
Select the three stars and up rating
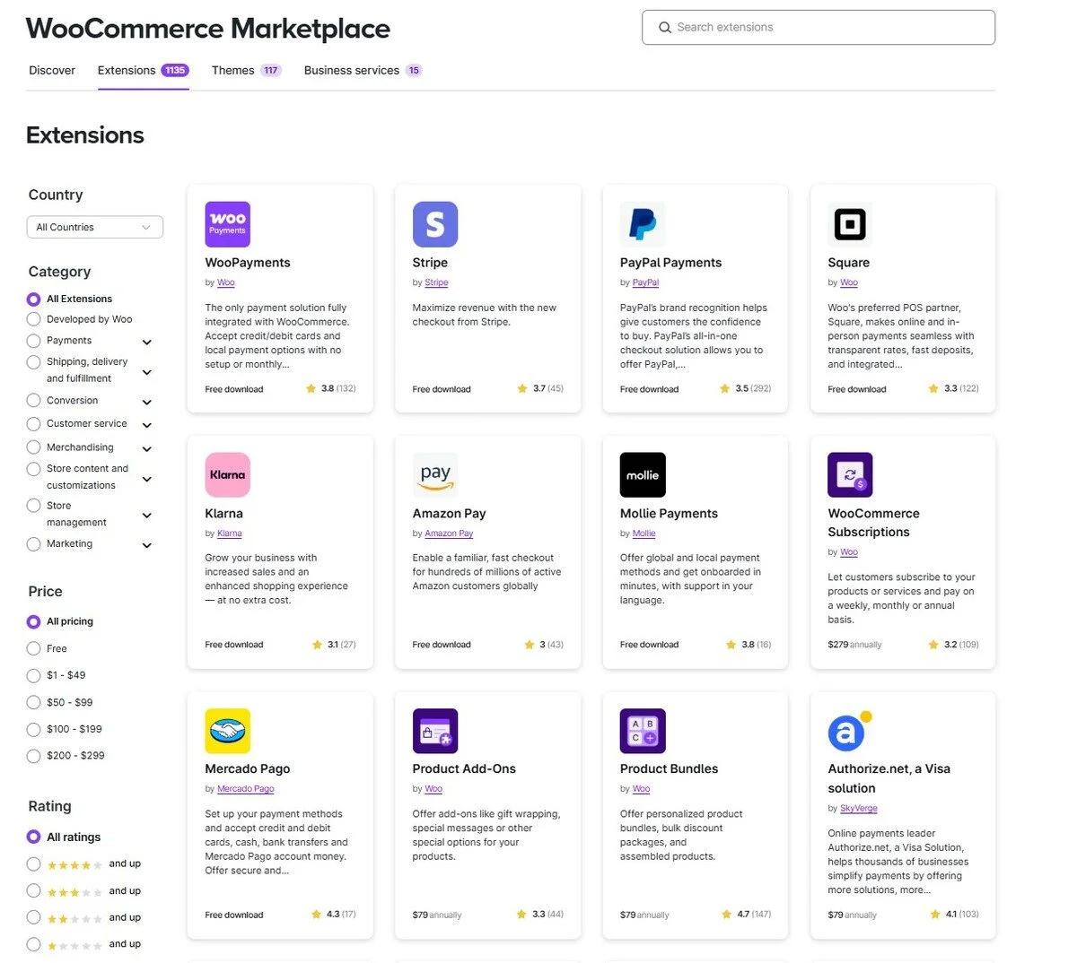point(33,891)
